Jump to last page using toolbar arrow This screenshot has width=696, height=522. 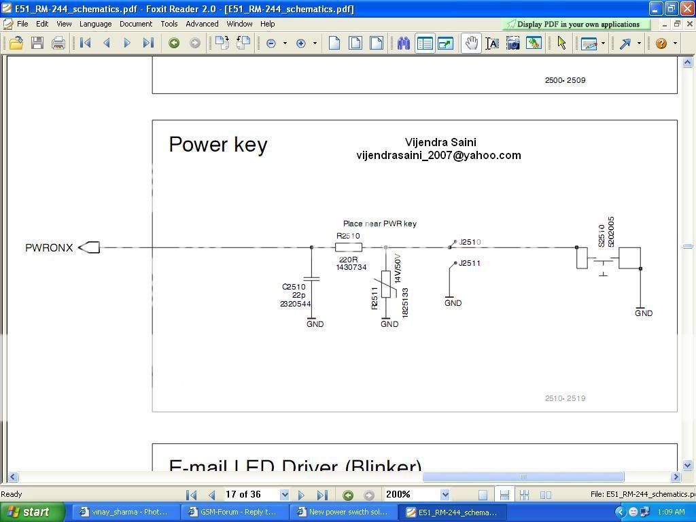[x=148, y=43]
